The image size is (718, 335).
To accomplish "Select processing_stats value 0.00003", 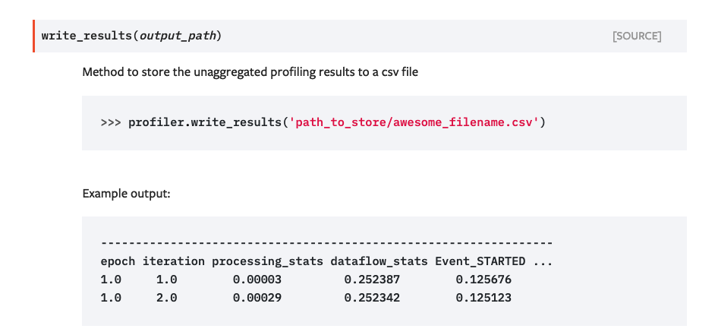I will (x=257, y=280).
